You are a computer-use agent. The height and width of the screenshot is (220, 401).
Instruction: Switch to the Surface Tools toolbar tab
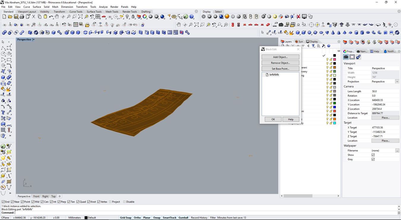[94, 12]
